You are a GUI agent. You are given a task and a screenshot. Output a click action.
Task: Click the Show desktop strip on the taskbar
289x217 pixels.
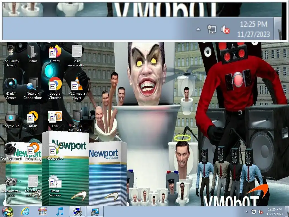[x=287, y=211]
